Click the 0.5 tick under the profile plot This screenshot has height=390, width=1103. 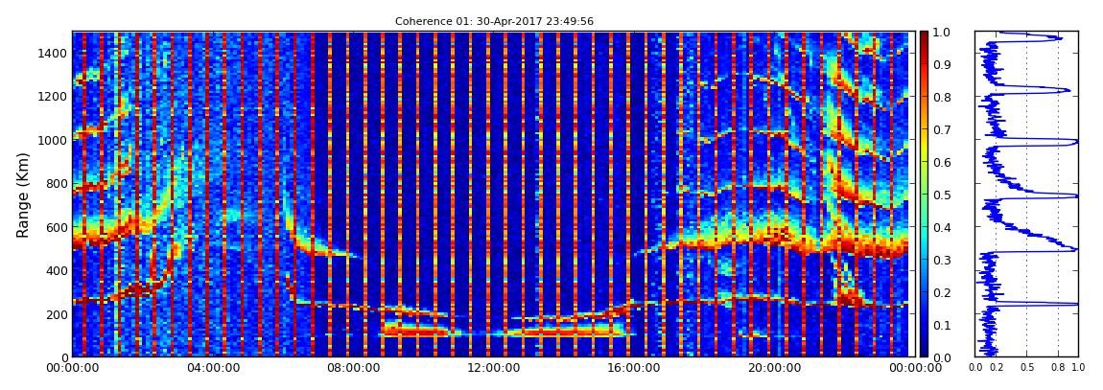1026,368
